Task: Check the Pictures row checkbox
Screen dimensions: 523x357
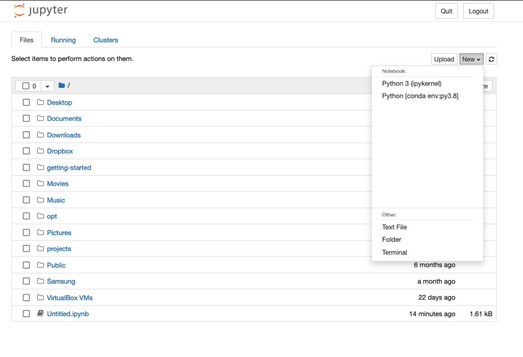Action: (x=26, y=232)
